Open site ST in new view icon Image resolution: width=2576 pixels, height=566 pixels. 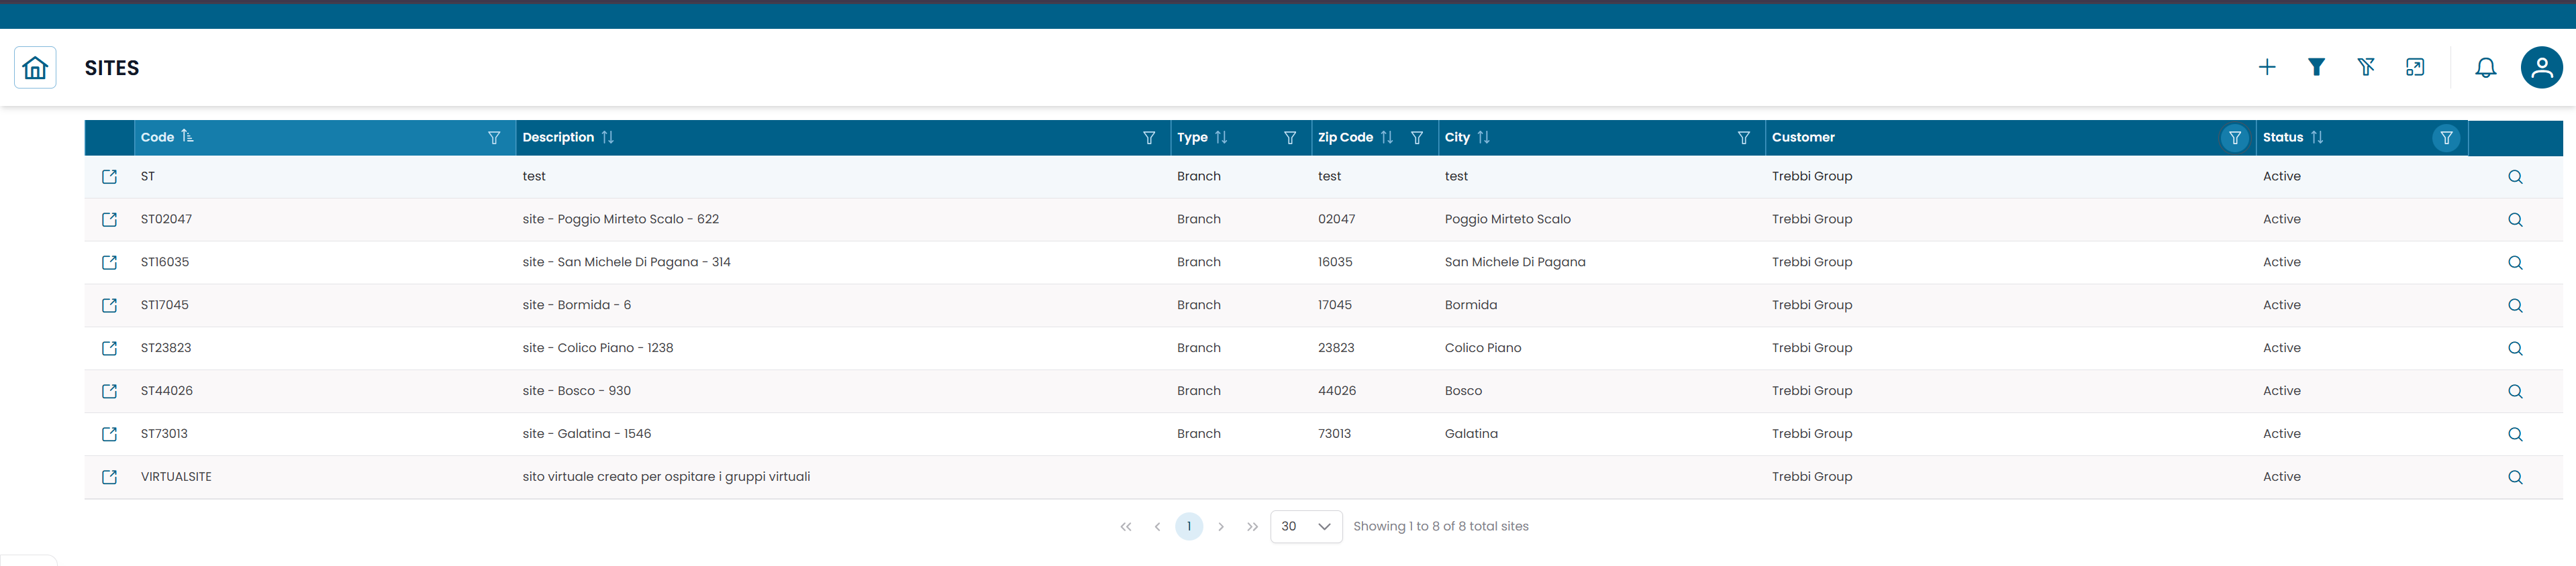click(x=110, y=177)
